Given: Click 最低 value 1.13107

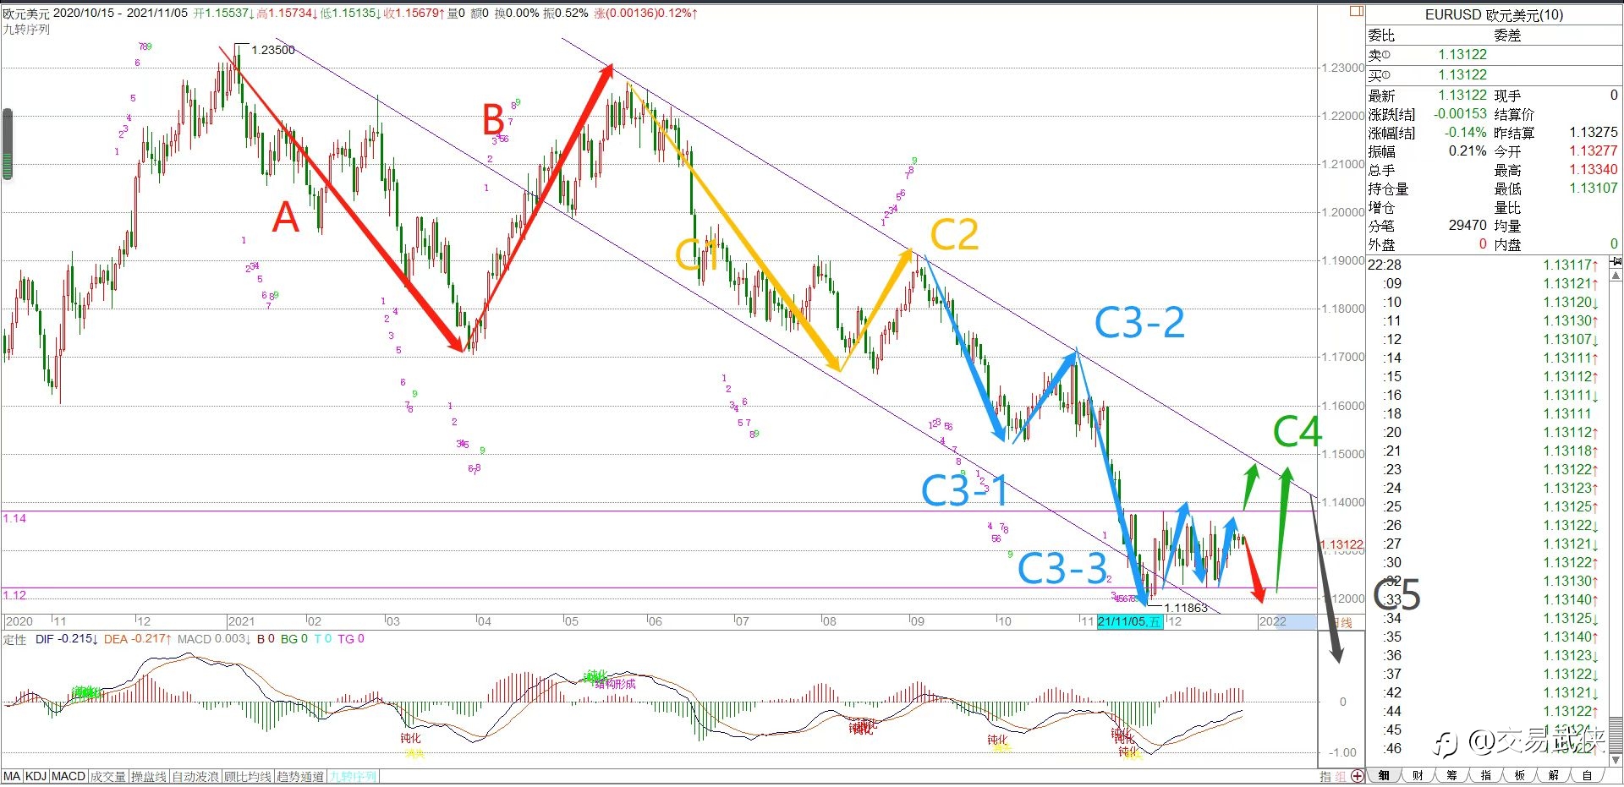Looking at the screenshot, I should tap(1594, 189).
